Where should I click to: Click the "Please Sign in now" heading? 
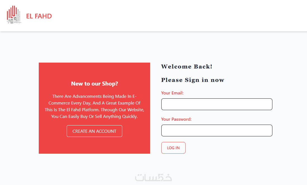pos(193,80)
